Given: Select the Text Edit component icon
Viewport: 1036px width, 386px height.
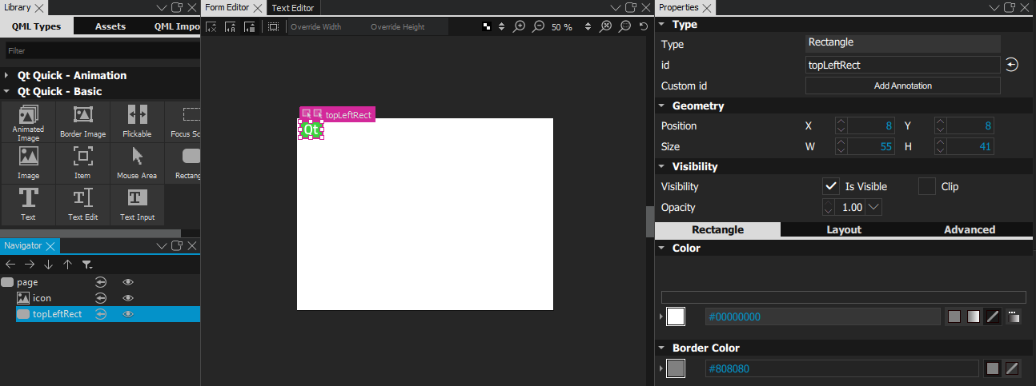Looking at the screenshot, I should [x=82, y=203].
